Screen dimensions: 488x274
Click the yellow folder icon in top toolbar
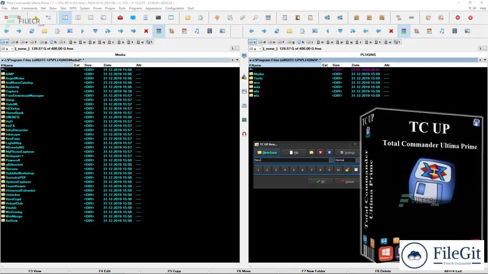[188, 18]
